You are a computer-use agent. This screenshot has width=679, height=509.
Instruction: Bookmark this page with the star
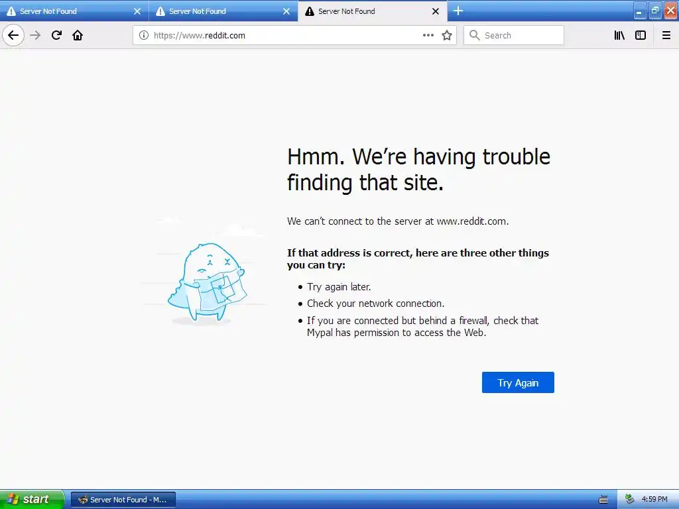[447, 35]
